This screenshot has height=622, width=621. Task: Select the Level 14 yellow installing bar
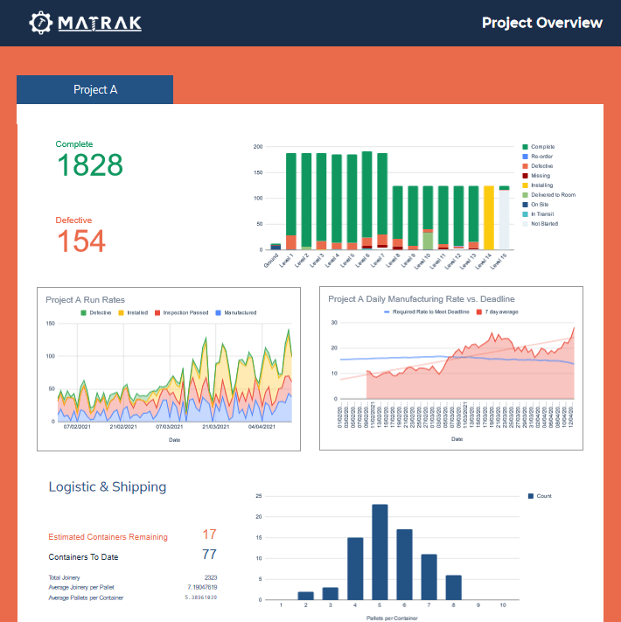click(x=489, y=218)
